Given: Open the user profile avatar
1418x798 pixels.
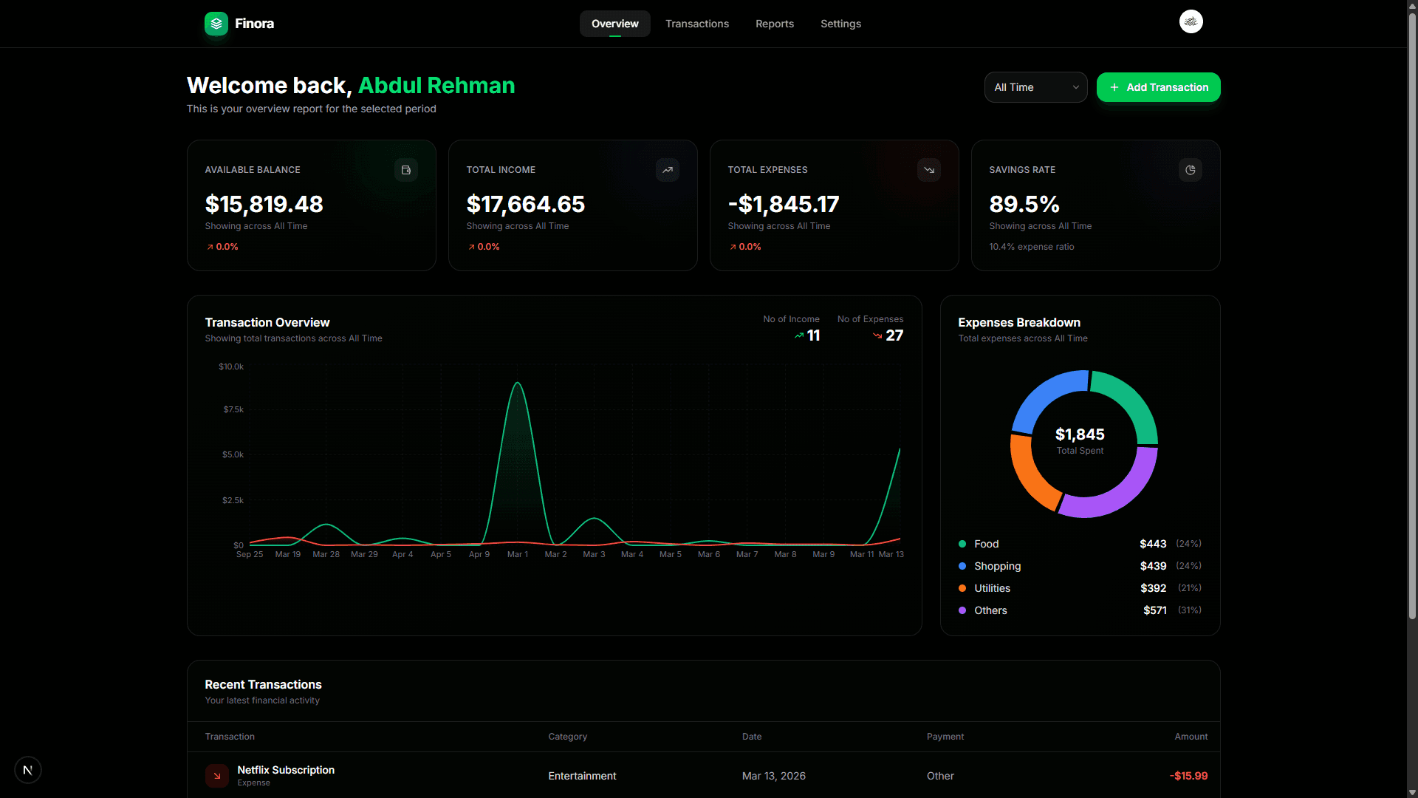Looking at the screenshot, I should [1191, 22].
